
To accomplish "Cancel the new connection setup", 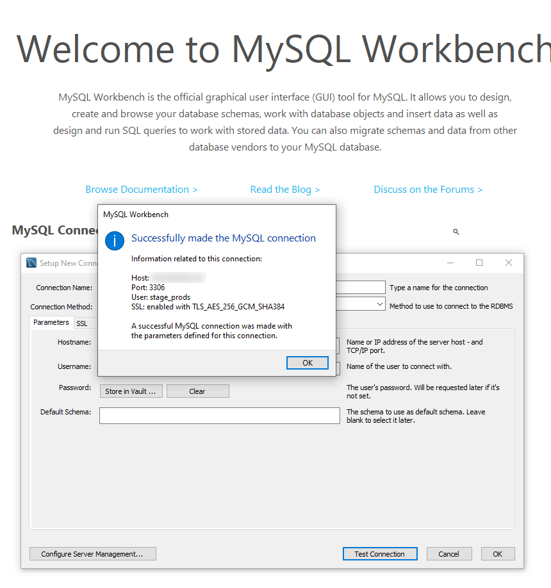I will pyautogui.click(x=449, y=554).
